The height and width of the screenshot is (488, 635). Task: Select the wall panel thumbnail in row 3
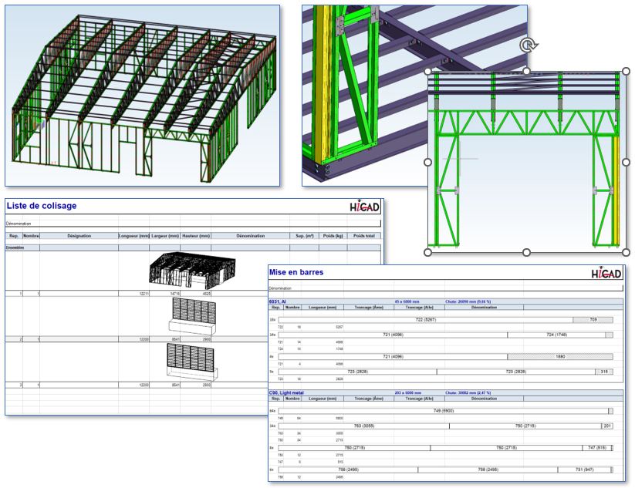click(192, 362)
